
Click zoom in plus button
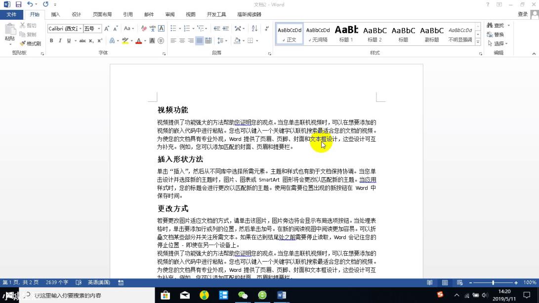coord(516,283)
